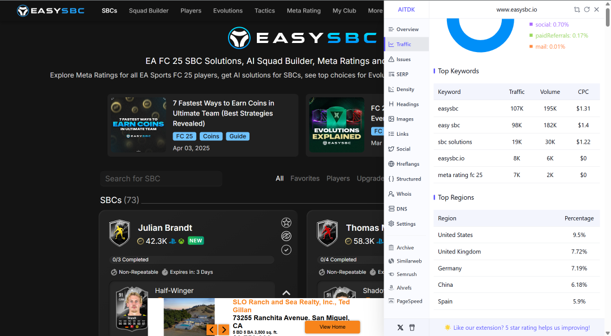The height and width of the screenshot is (336, 611).
Task: Click the Semrush logo icon
Action: click(x=391, y=274)
